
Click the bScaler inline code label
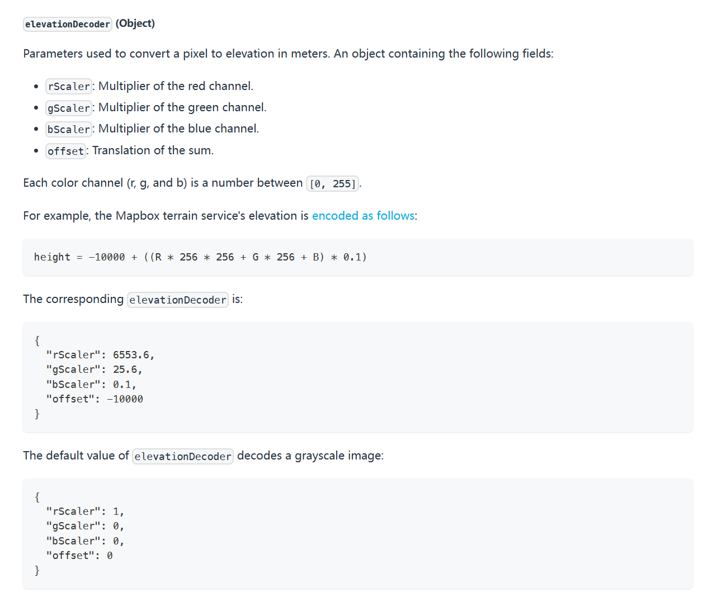68,129
